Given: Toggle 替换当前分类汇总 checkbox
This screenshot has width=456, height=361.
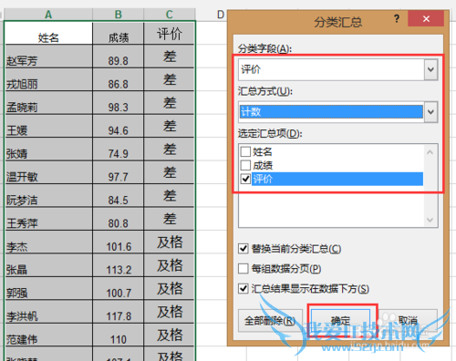Looking at the screenshot, I should 244,249.
